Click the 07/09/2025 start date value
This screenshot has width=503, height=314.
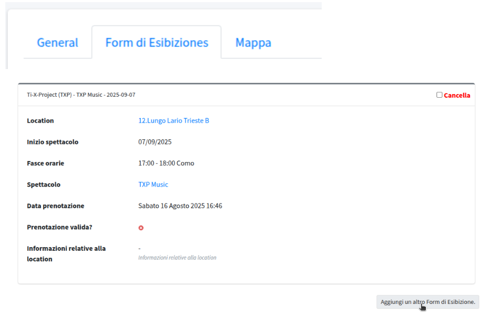(155, 142)
